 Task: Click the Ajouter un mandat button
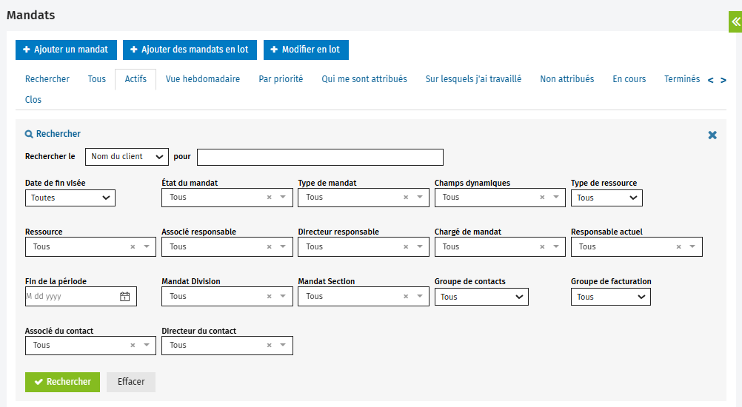(66, 50)
